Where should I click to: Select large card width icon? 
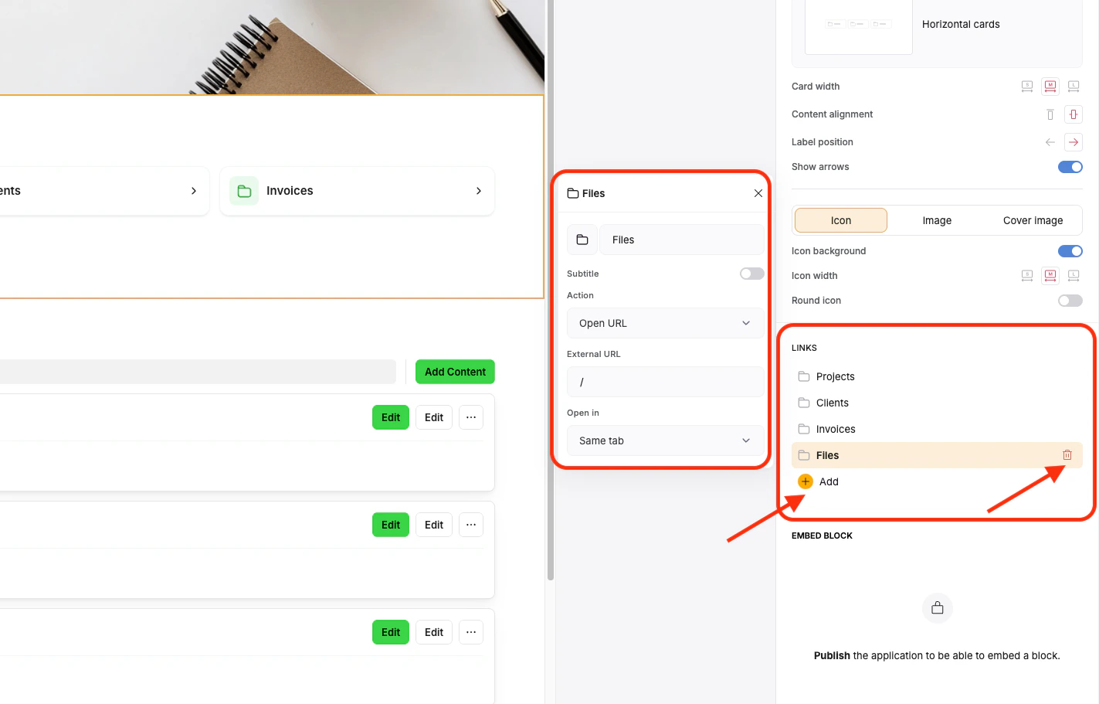pos(1074,87)
